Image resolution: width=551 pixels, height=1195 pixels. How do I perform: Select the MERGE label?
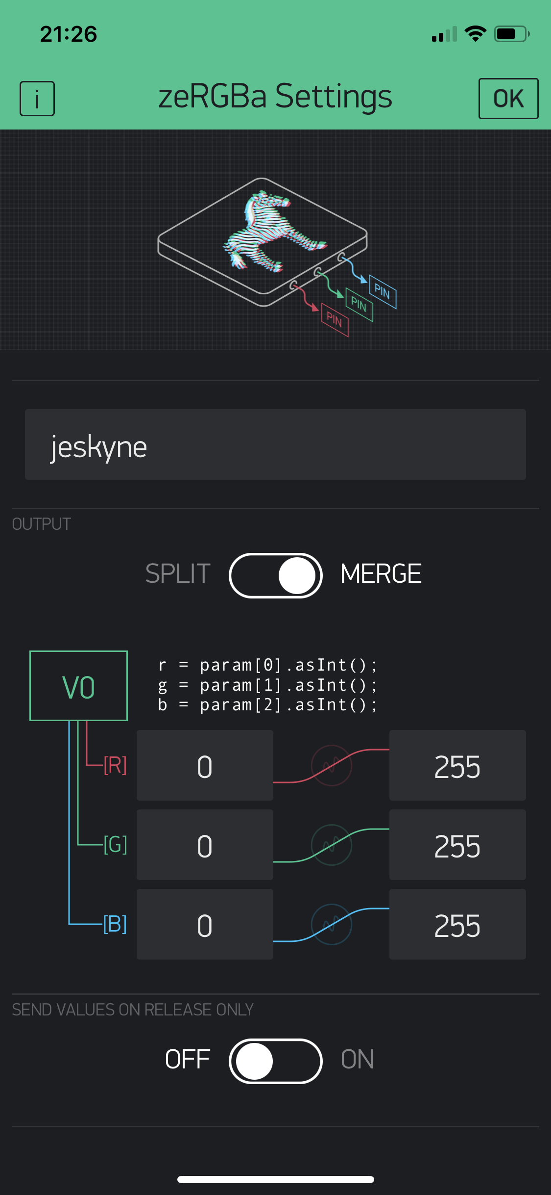point(381,574)
